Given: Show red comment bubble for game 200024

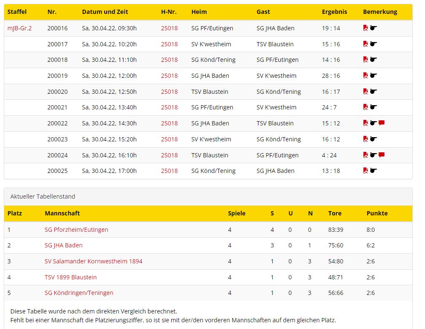Looking at the screenshot, I should click(x=382, y=155).
